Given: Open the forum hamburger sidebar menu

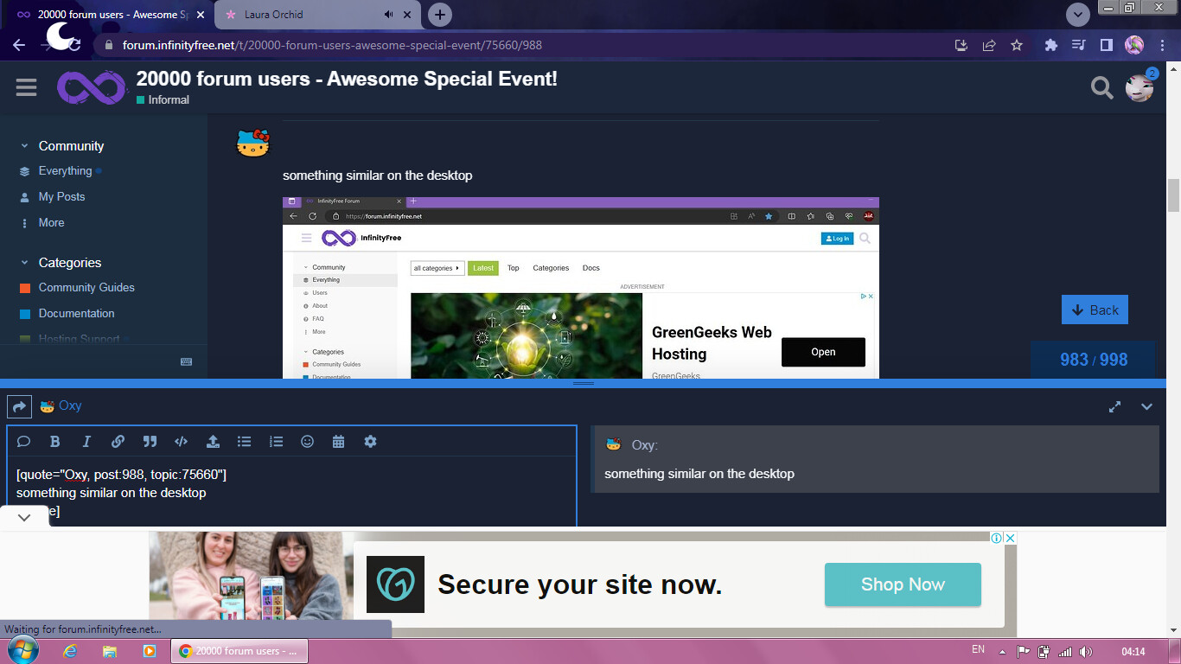Looking at the screenshot, I should click(26, 87).
